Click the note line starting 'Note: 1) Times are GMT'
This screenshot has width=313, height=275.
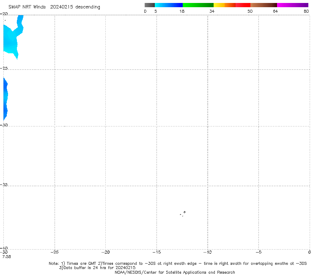[178, 264]
